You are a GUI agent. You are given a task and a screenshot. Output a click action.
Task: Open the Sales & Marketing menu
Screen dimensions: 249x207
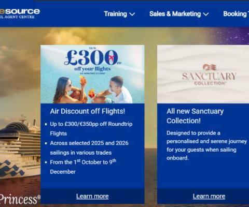point(179,14)
